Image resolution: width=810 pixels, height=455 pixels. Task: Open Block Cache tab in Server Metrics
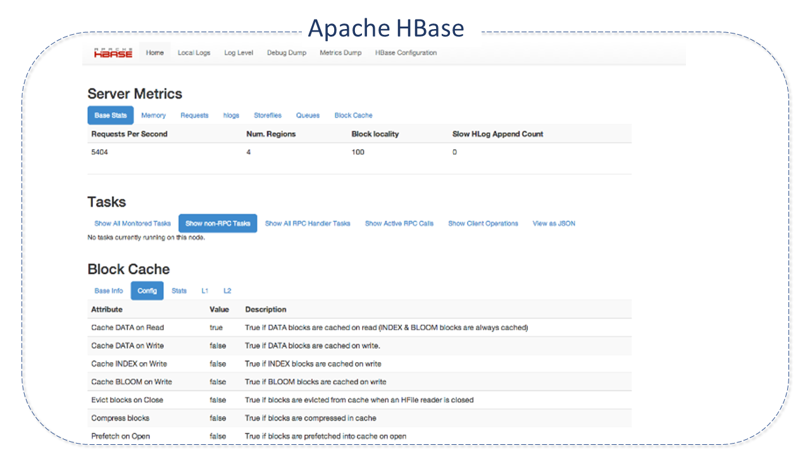point(354,116)
